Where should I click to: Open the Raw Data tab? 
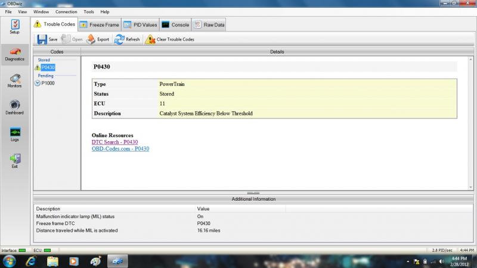pos(209,24)
